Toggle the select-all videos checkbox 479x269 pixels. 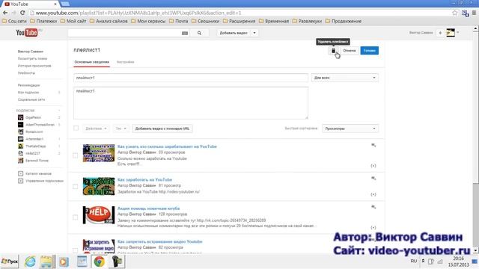[76, 129]
